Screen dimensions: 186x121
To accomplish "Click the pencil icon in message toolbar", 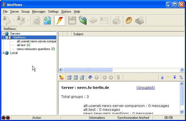I will [x=62, y=78].
